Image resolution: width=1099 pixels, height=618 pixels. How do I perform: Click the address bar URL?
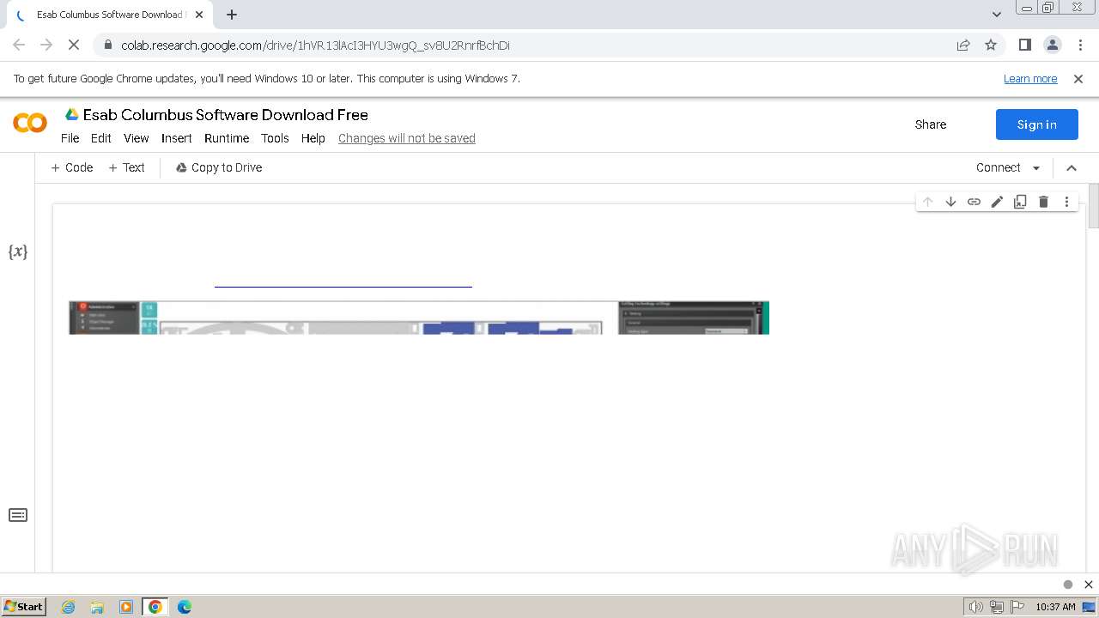tap(315, 45)
